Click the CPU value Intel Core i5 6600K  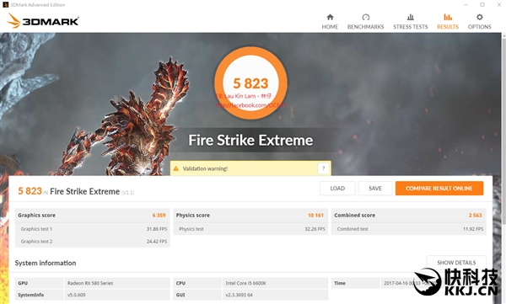pyautogui.click(x=246, y=283)
